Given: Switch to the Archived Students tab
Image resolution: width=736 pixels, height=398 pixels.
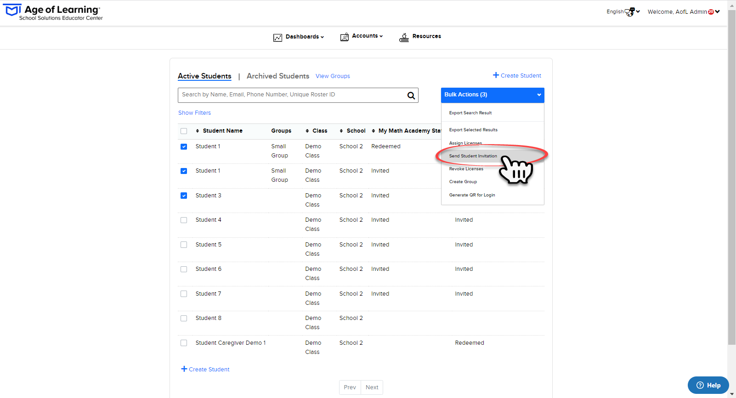Looking at the screenshot, I should tap(278, 76).
